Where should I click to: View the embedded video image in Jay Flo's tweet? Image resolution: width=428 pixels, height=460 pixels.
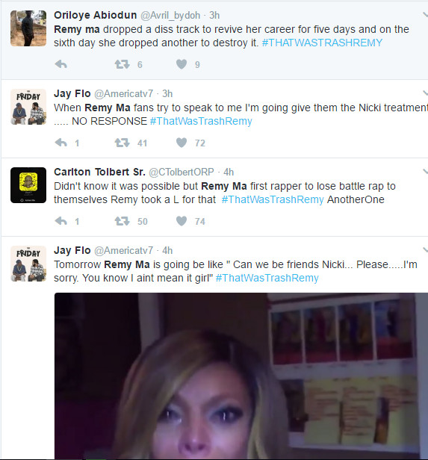241,376
